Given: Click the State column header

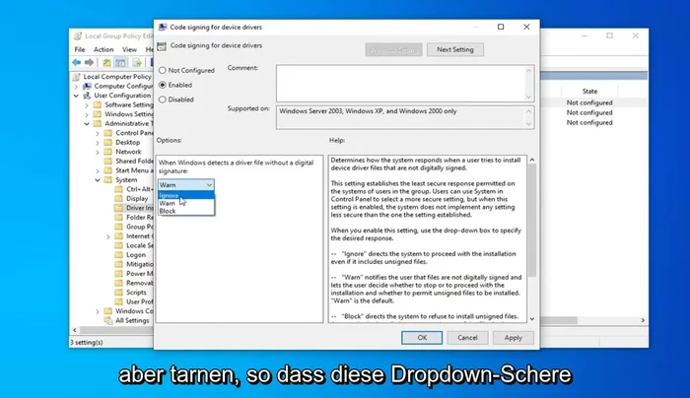Looking at the screenshot, I should click(589, 91).
